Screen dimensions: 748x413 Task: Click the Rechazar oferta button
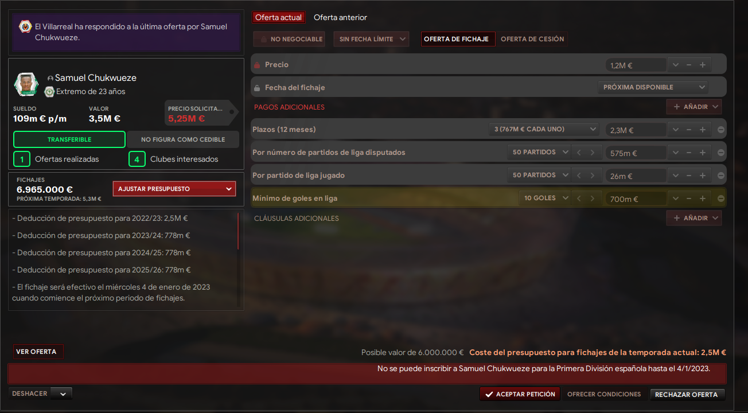pos(687,395)
